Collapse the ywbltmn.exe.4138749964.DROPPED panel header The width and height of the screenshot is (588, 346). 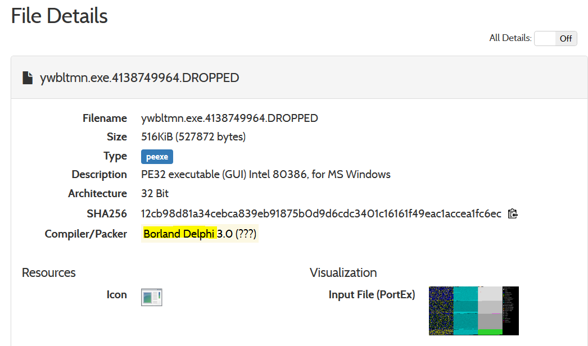click(x=139, y=78)
